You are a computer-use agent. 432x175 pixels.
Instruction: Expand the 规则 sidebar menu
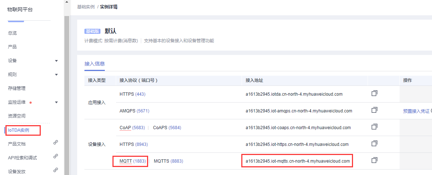[x=56, y=75]
